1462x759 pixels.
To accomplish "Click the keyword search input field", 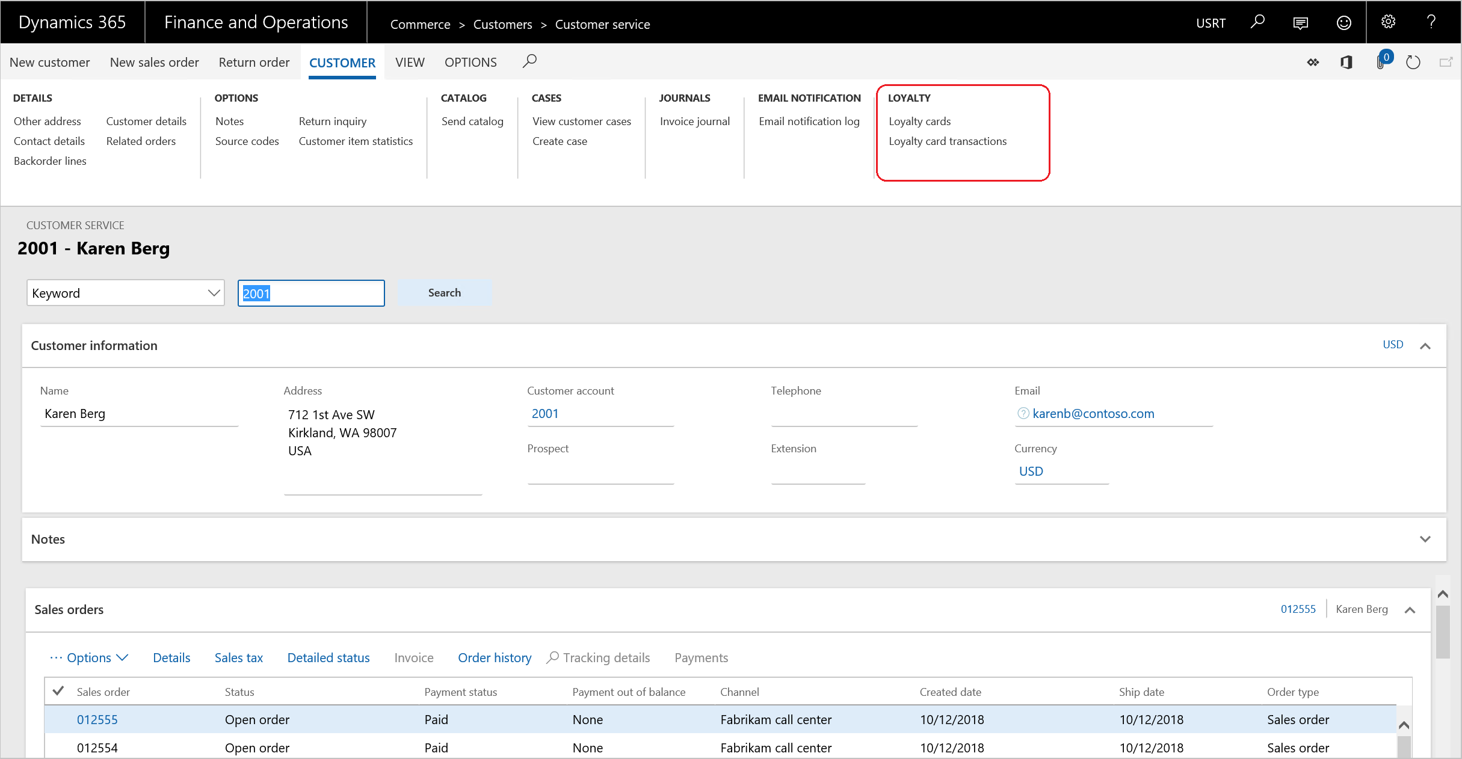I will (310, 292).
